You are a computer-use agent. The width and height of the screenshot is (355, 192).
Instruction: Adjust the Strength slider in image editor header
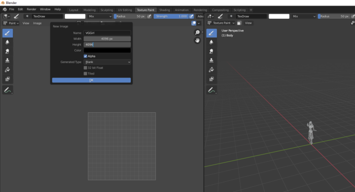[171, 16]
